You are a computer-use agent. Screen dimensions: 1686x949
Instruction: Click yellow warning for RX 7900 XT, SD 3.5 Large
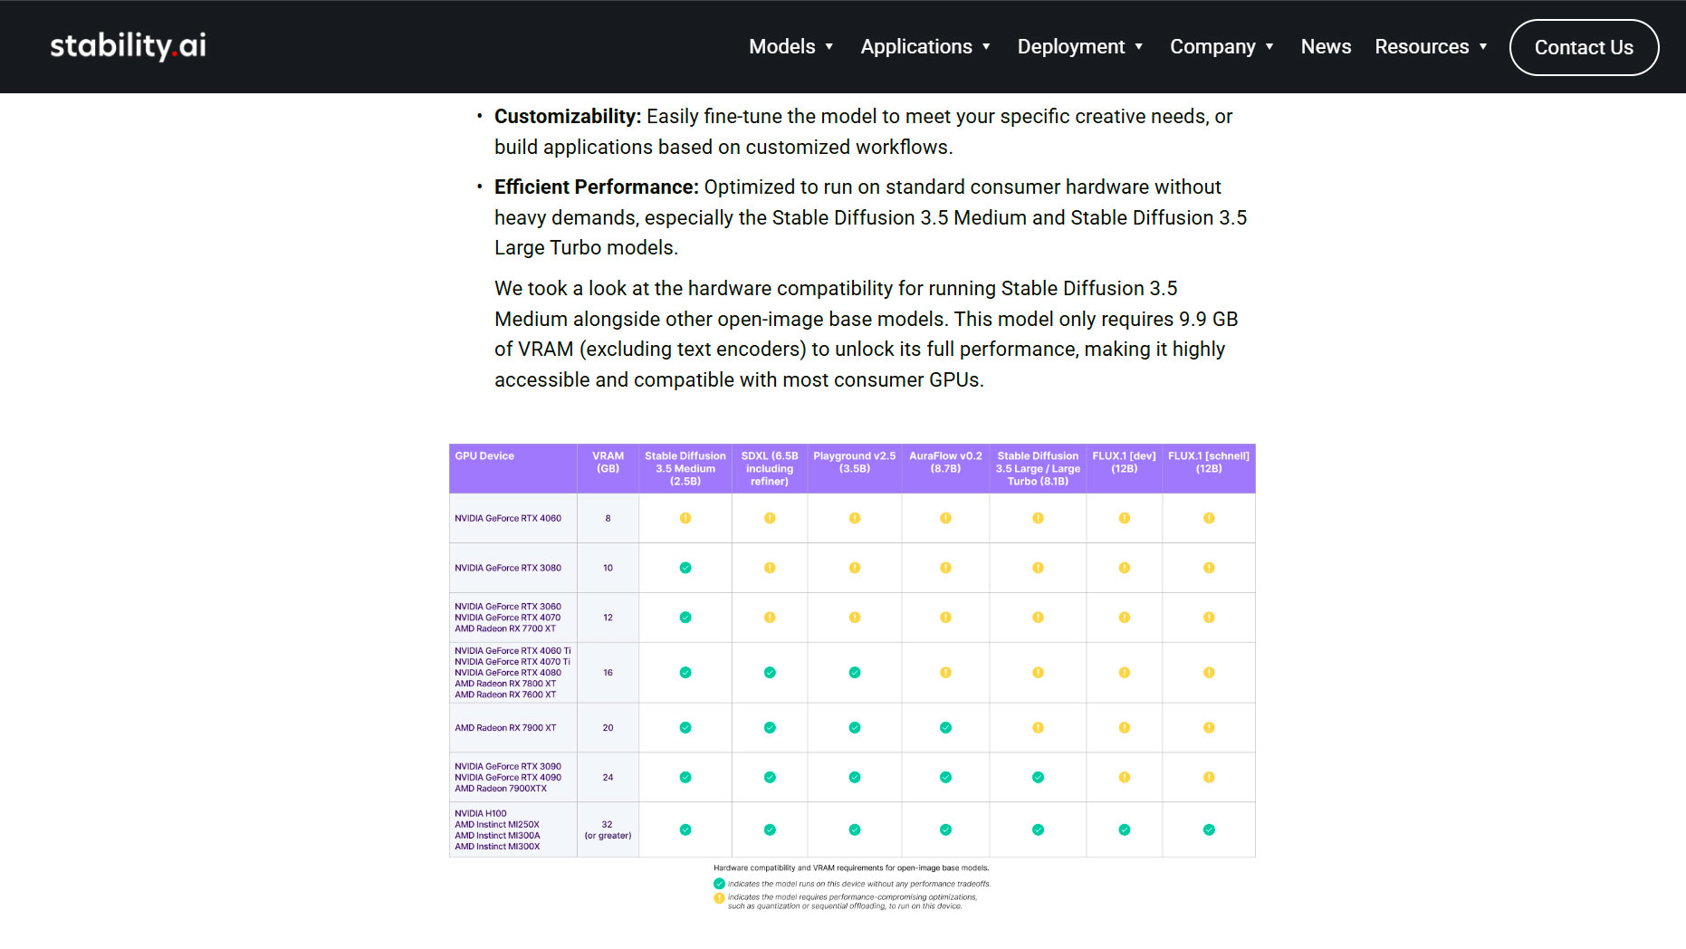tap(1038, 728)
